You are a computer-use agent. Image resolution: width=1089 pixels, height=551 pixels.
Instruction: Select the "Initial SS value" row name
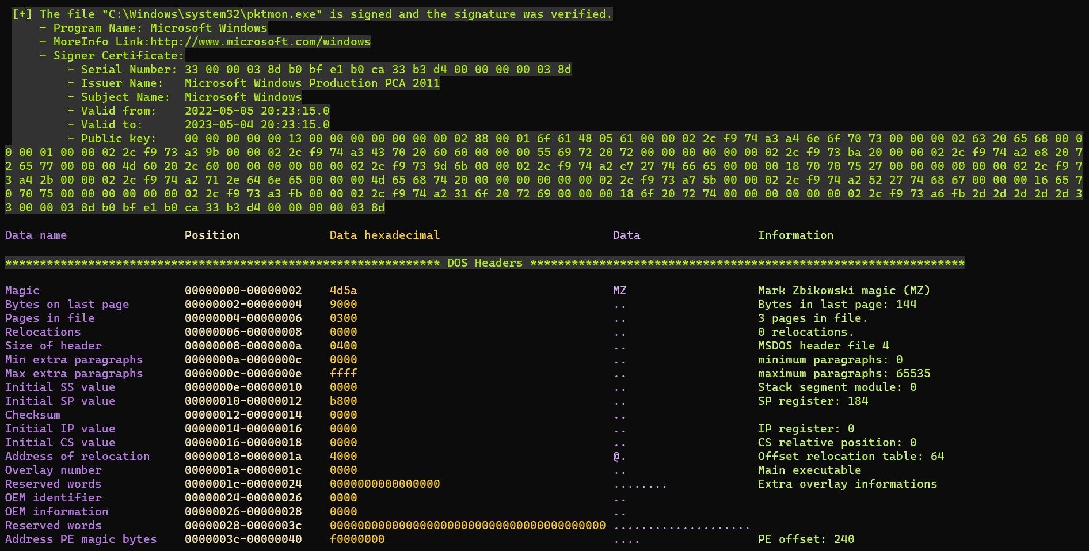coord(60,387)
